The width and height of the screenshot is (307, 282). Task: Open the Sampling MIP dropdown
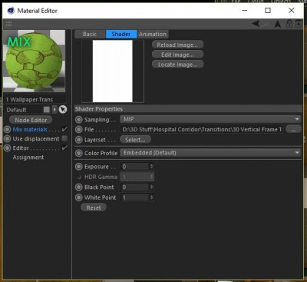[210, 119]
